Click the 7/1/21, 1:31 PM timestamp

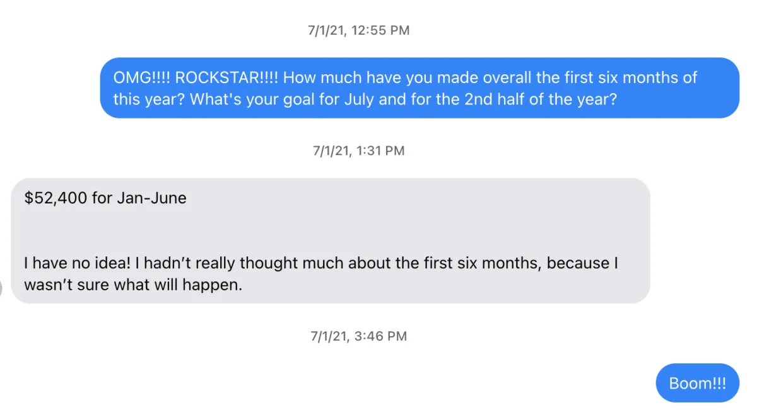point(358,151)
